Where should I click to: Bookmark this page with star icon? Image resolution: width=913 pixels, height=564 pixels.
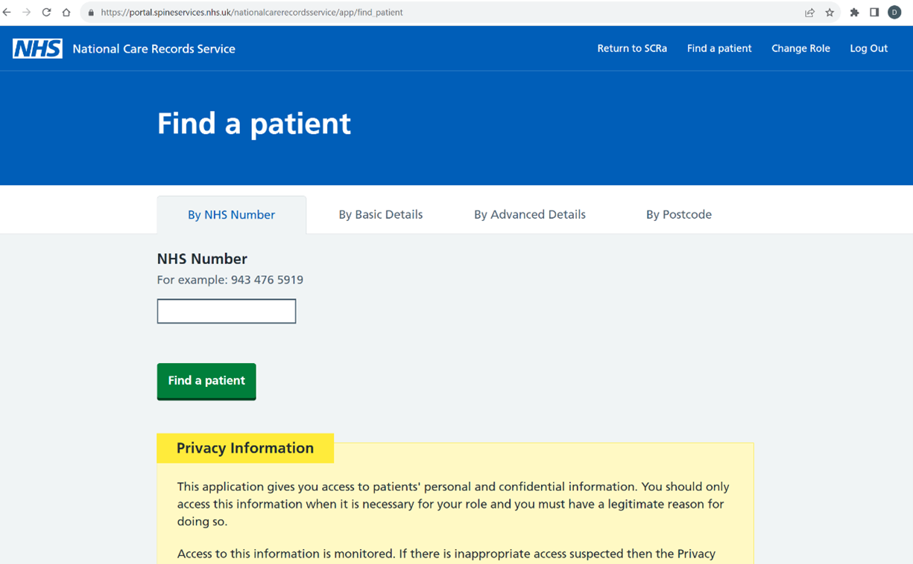tap(830, 13)
